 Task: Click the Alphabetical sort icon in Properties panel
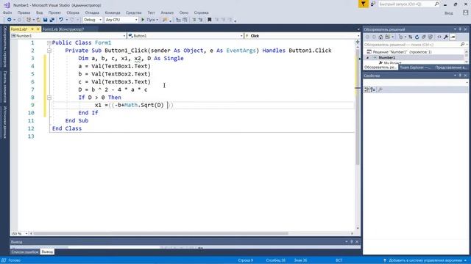click(x=373, y=89)
